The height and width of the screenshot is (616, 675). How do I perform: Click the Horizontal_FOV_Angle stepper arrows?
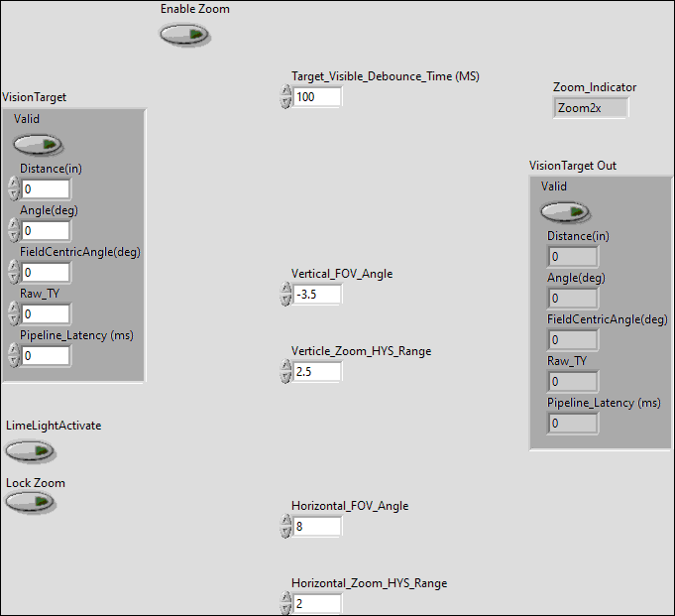(286, 527)
